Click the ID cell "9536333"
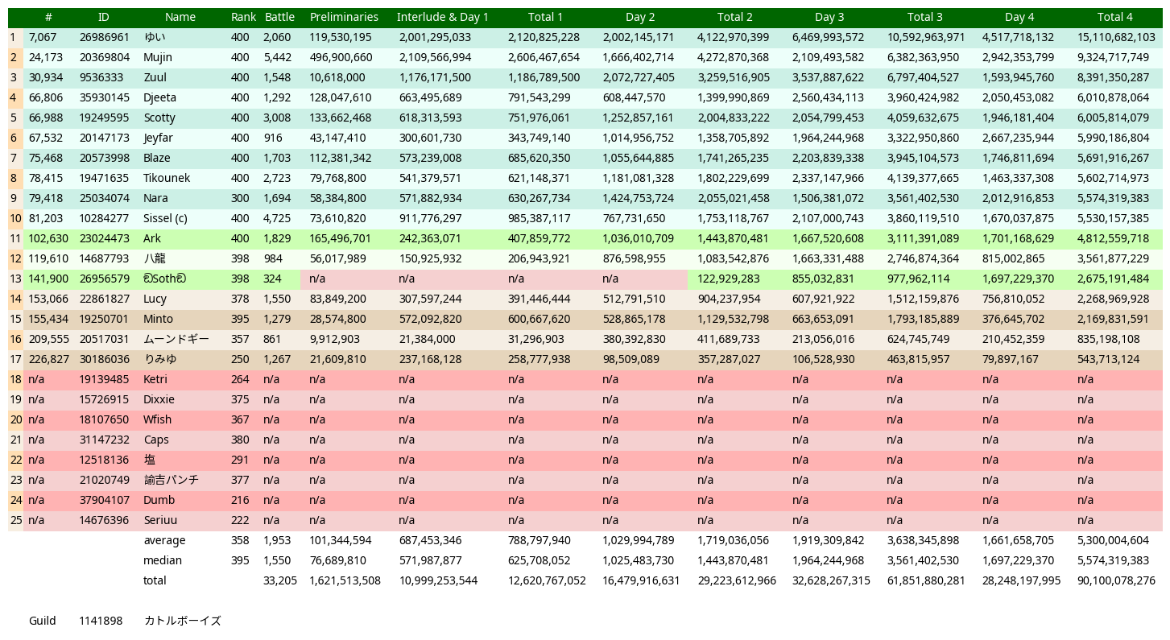The image size is (1170, 640). click(101, 77)
